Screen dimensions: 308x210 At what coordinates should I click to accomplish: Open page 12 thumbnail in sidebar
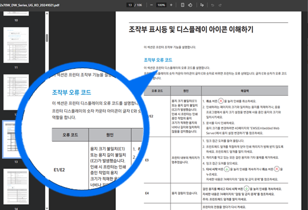click(16, 92)
